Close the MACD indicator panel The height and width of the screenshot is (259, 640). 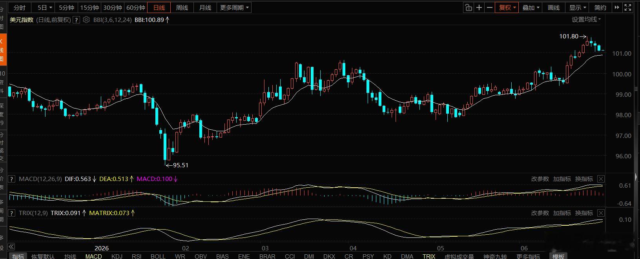point(601,179)
